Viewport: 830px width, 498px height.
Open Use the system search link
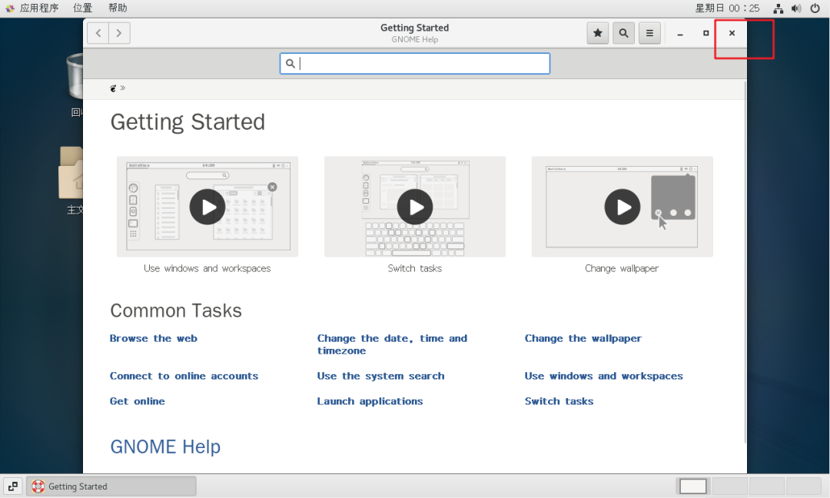(380, 377)
